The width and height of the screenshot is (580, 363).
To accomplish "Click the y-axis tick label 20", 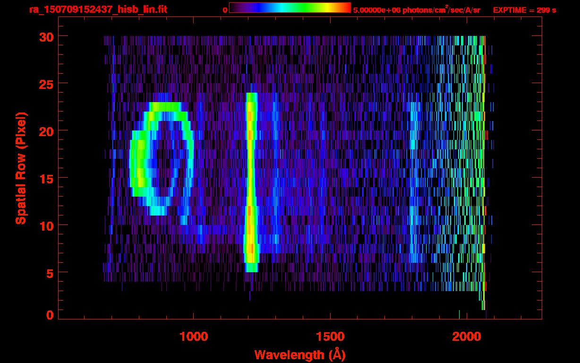I will click(46, 131).
